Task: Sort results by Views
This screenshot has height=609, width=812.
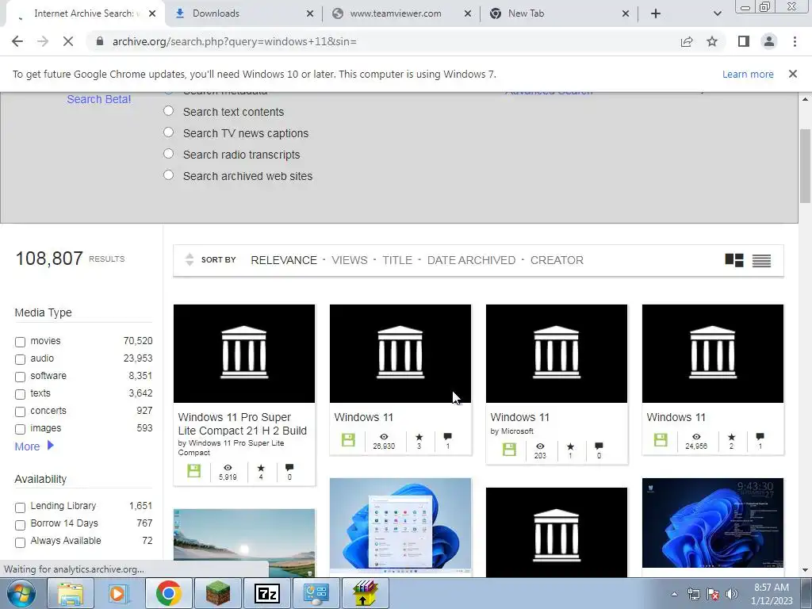Action: point(350,260)
